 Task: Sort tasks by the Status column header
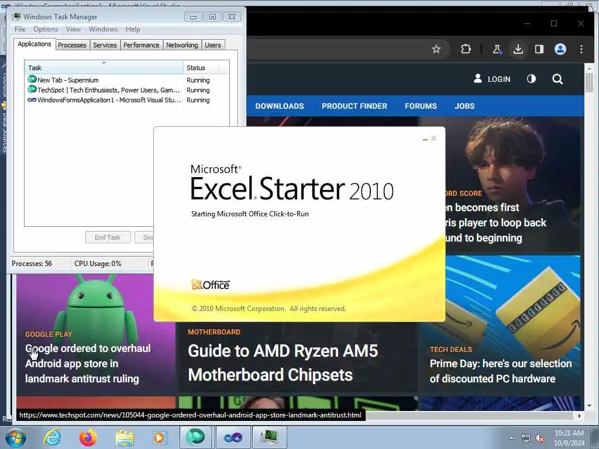[x=201, y=68]
